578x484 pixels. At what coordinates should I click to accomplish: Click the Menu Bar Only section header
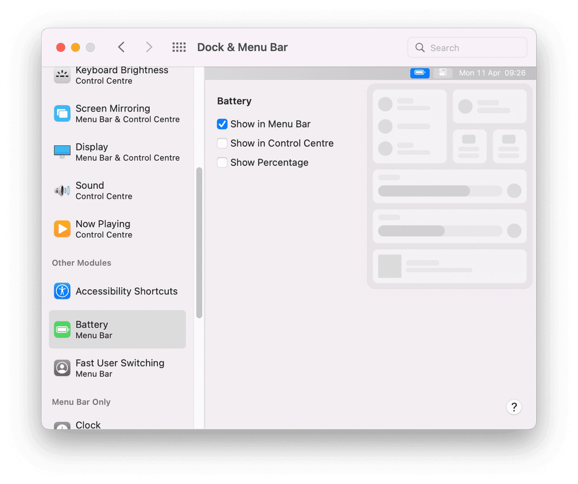[81, 402]
